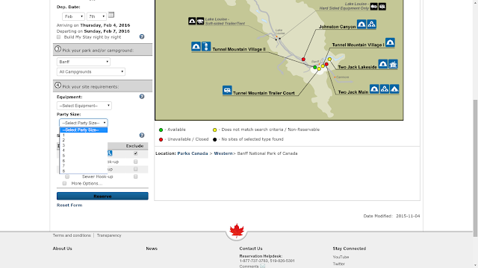Select party size 6
This screenshot has width=478, height=268.
[x=84, y=161]
